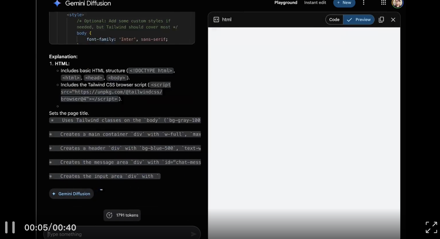
Task: Pause the video playback
Action: click(10, 227)
